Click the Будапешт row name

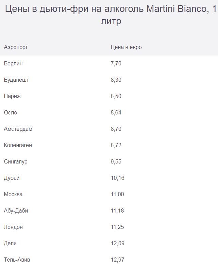coord(16,80)
